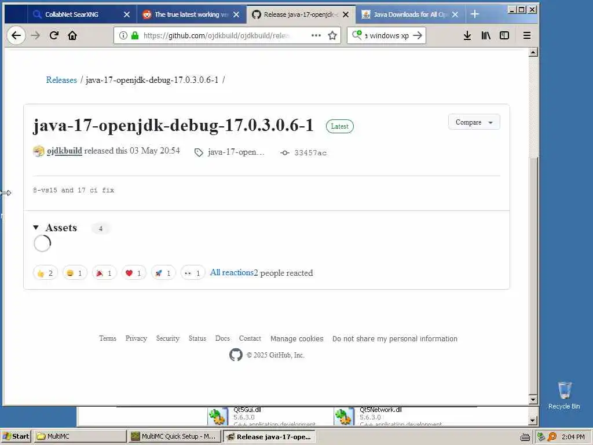Reload the current GitHub page
Image resolution: width=593 pixels, height=445 pixels.
(54, 35)
